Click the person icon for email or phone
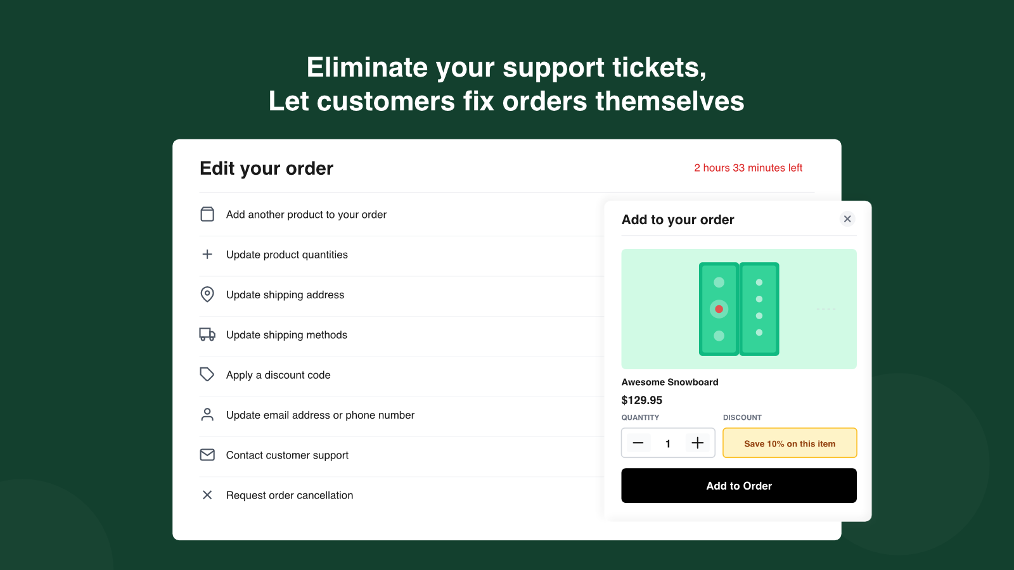 tap(207, 415)
